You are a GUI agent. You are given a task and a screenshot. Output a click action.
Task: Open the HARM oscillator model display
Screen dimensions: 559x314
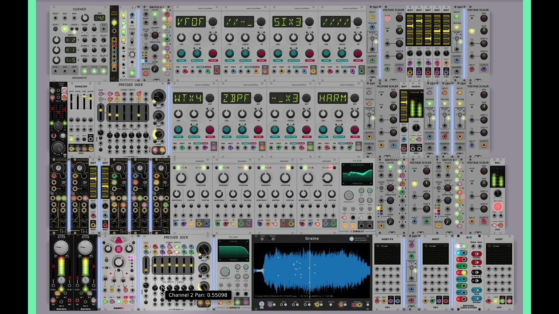[333, 98]
